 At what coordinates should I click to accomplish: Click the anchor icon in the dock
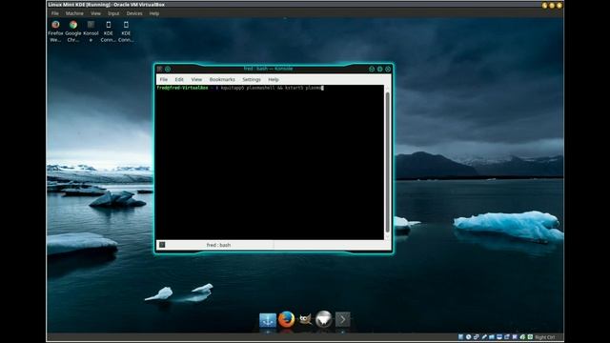pos(268,320)
